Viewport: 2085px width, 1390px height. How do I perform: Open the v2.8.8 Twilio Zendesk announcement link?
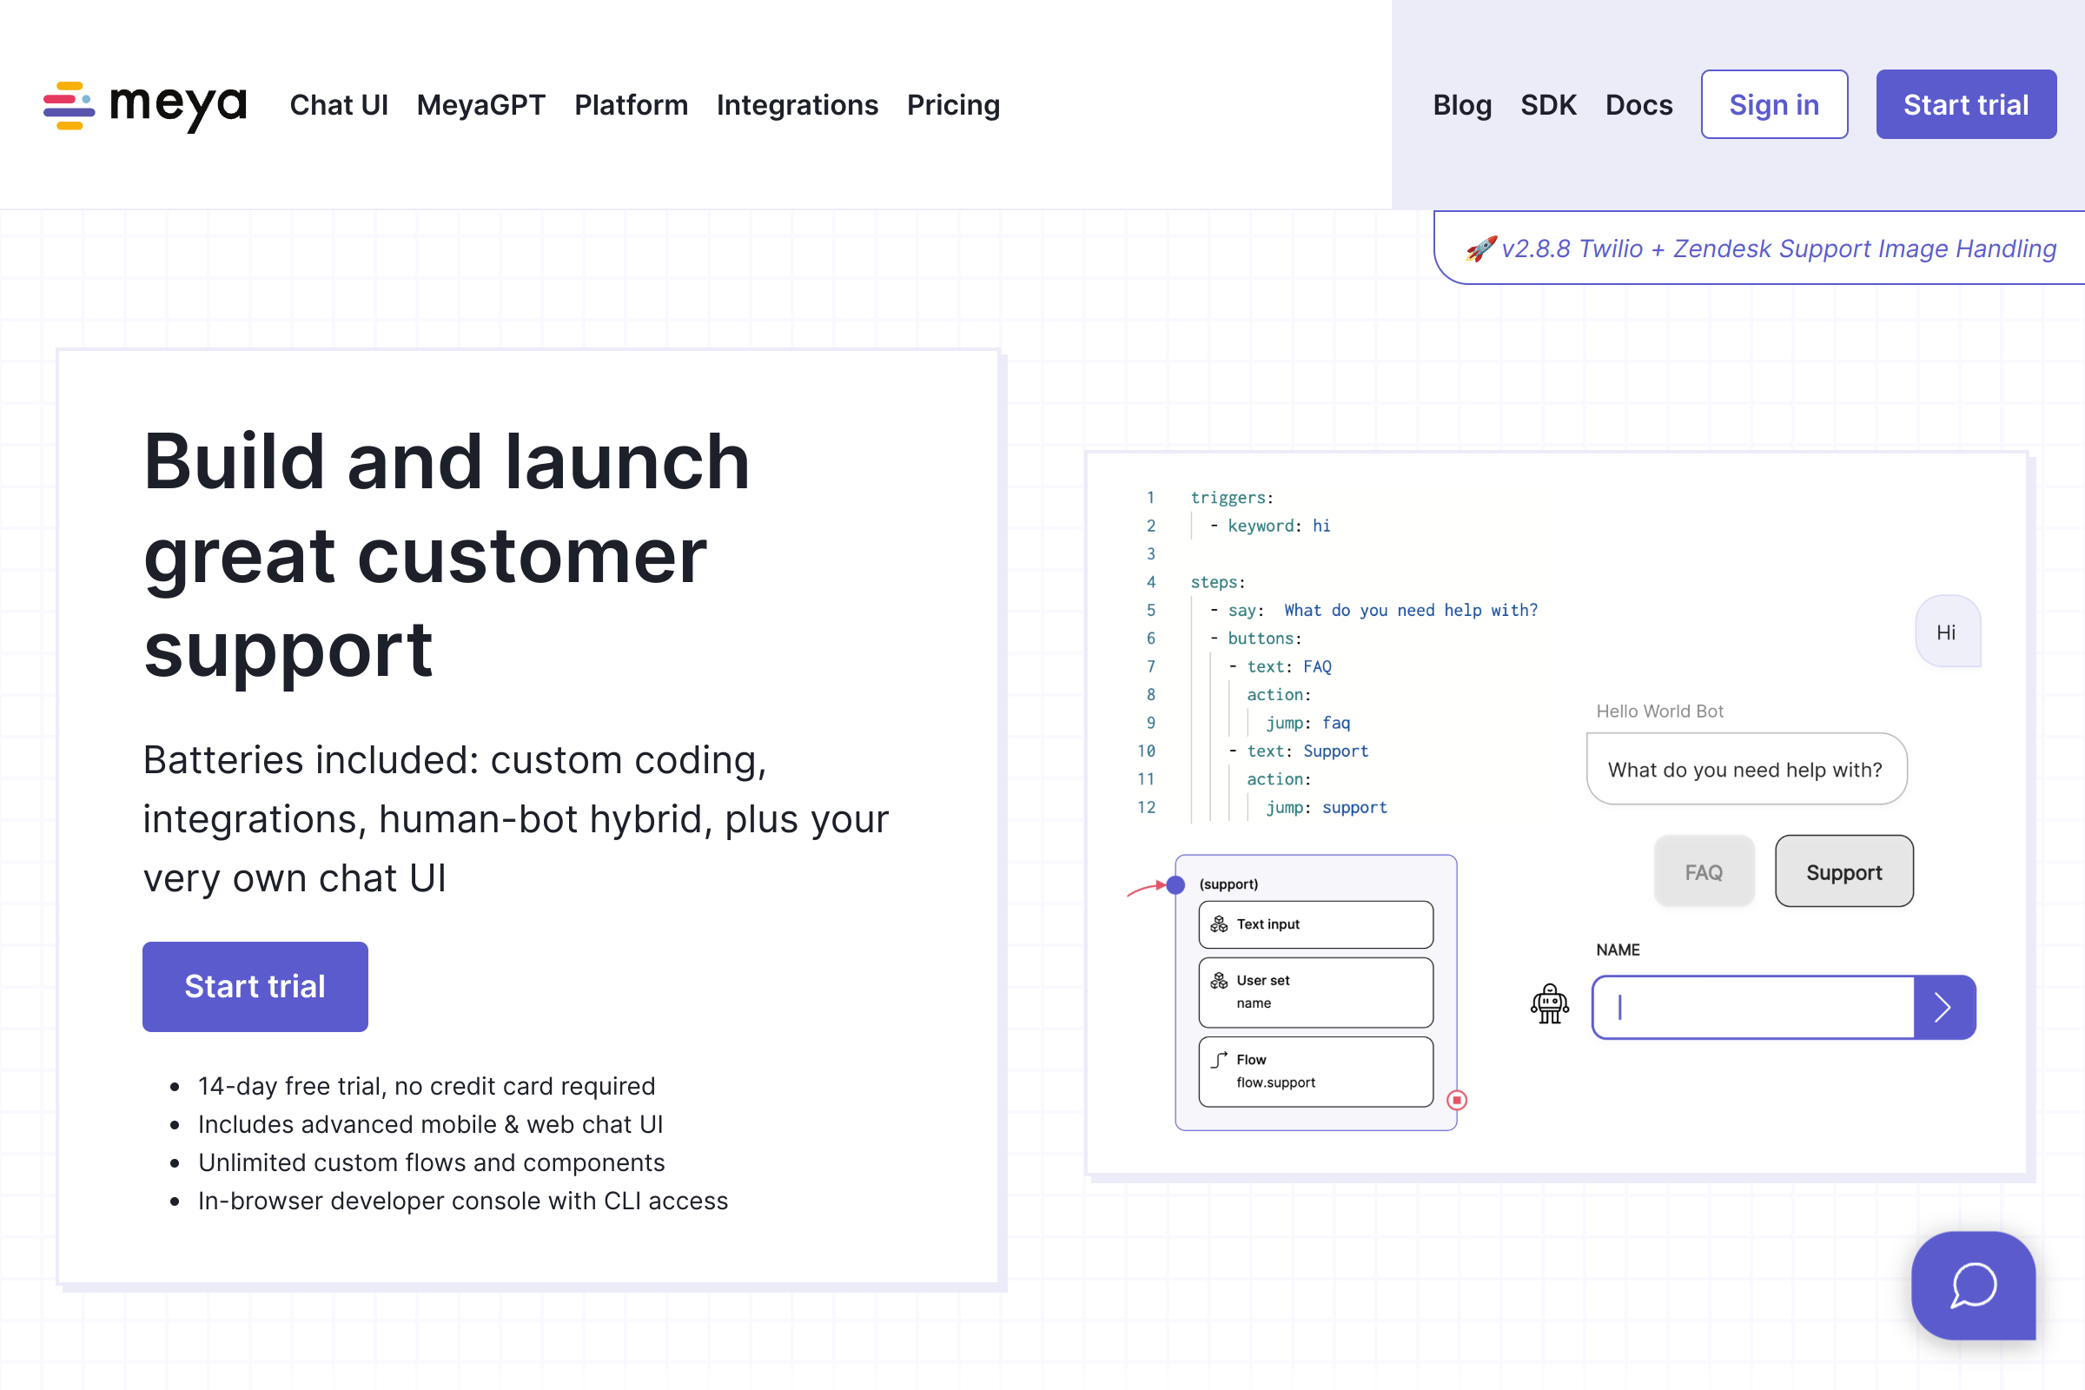(x=1777, y=249)
